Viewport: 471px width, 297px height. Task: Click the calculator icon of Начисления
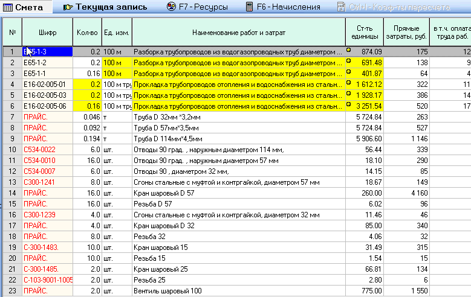(249, 7)
